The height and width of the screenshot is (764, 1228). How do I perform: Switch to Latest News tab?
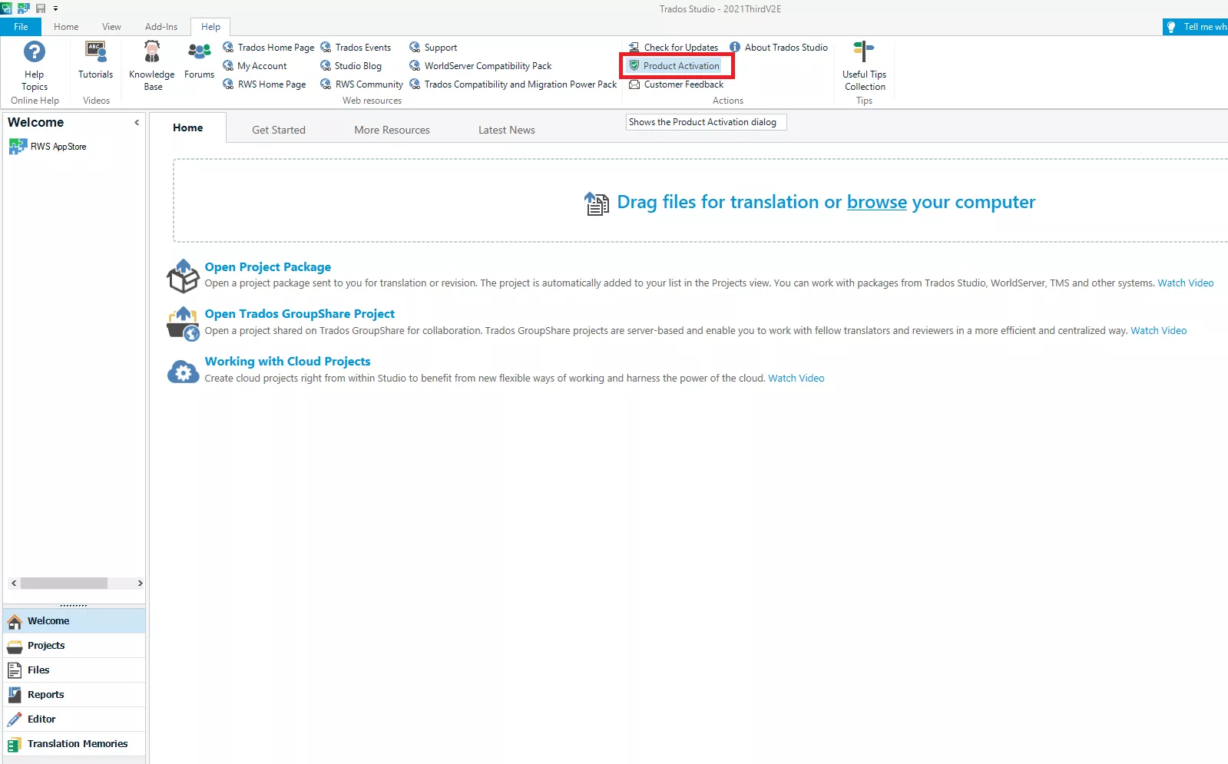click(x=507, y=130)
